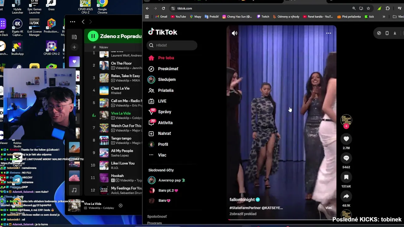The height and width of the screenshot is (227, 404).
Task: Open Profil in TikTok sidebar
Action: [x=163, y=144]
